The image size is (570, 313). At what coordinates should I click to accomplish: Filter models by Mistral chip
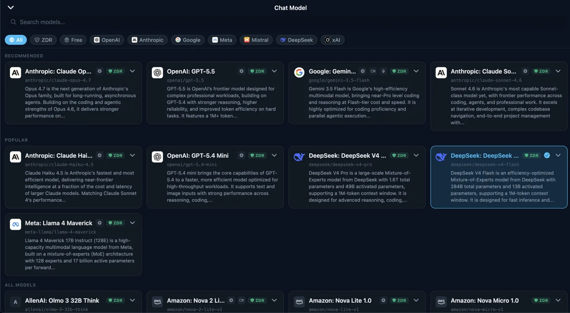[x=256, y=40]
